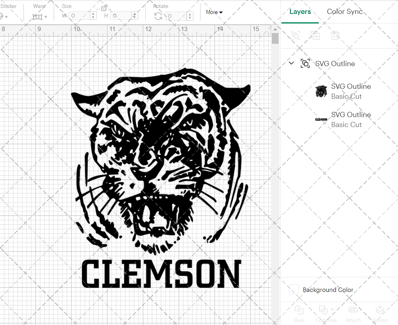The height and width of the screenshot is (325, 398).
Task: Select the Attach tool
Action: click(353, 313)
